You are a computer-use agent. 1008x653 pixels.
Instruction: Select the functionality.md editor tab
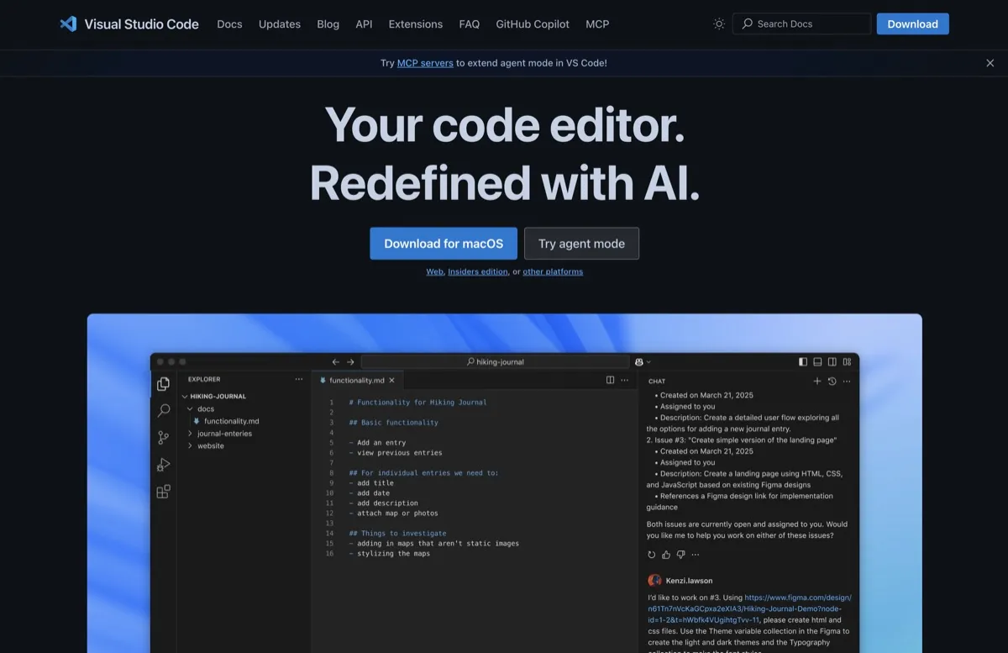356,380
